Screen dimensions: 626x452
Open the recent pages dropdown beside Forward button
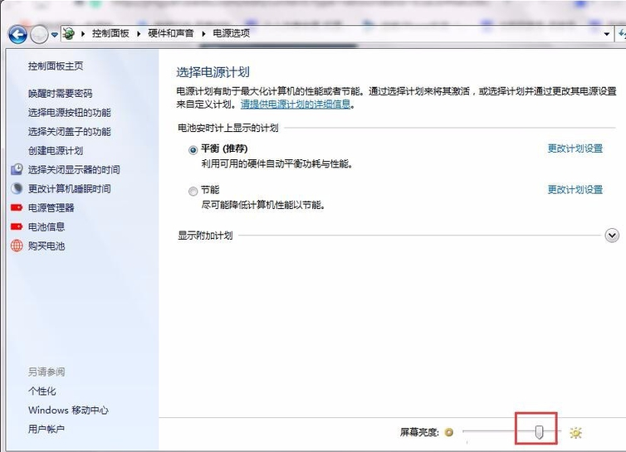[55, 34]
